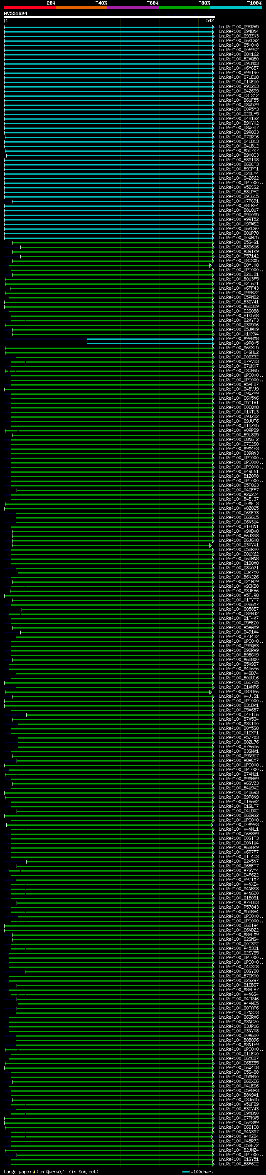This screenshot has height=1175, width=266.
Task: Click the UniRef100_B9HQI3 label
Action: [238, 155]
